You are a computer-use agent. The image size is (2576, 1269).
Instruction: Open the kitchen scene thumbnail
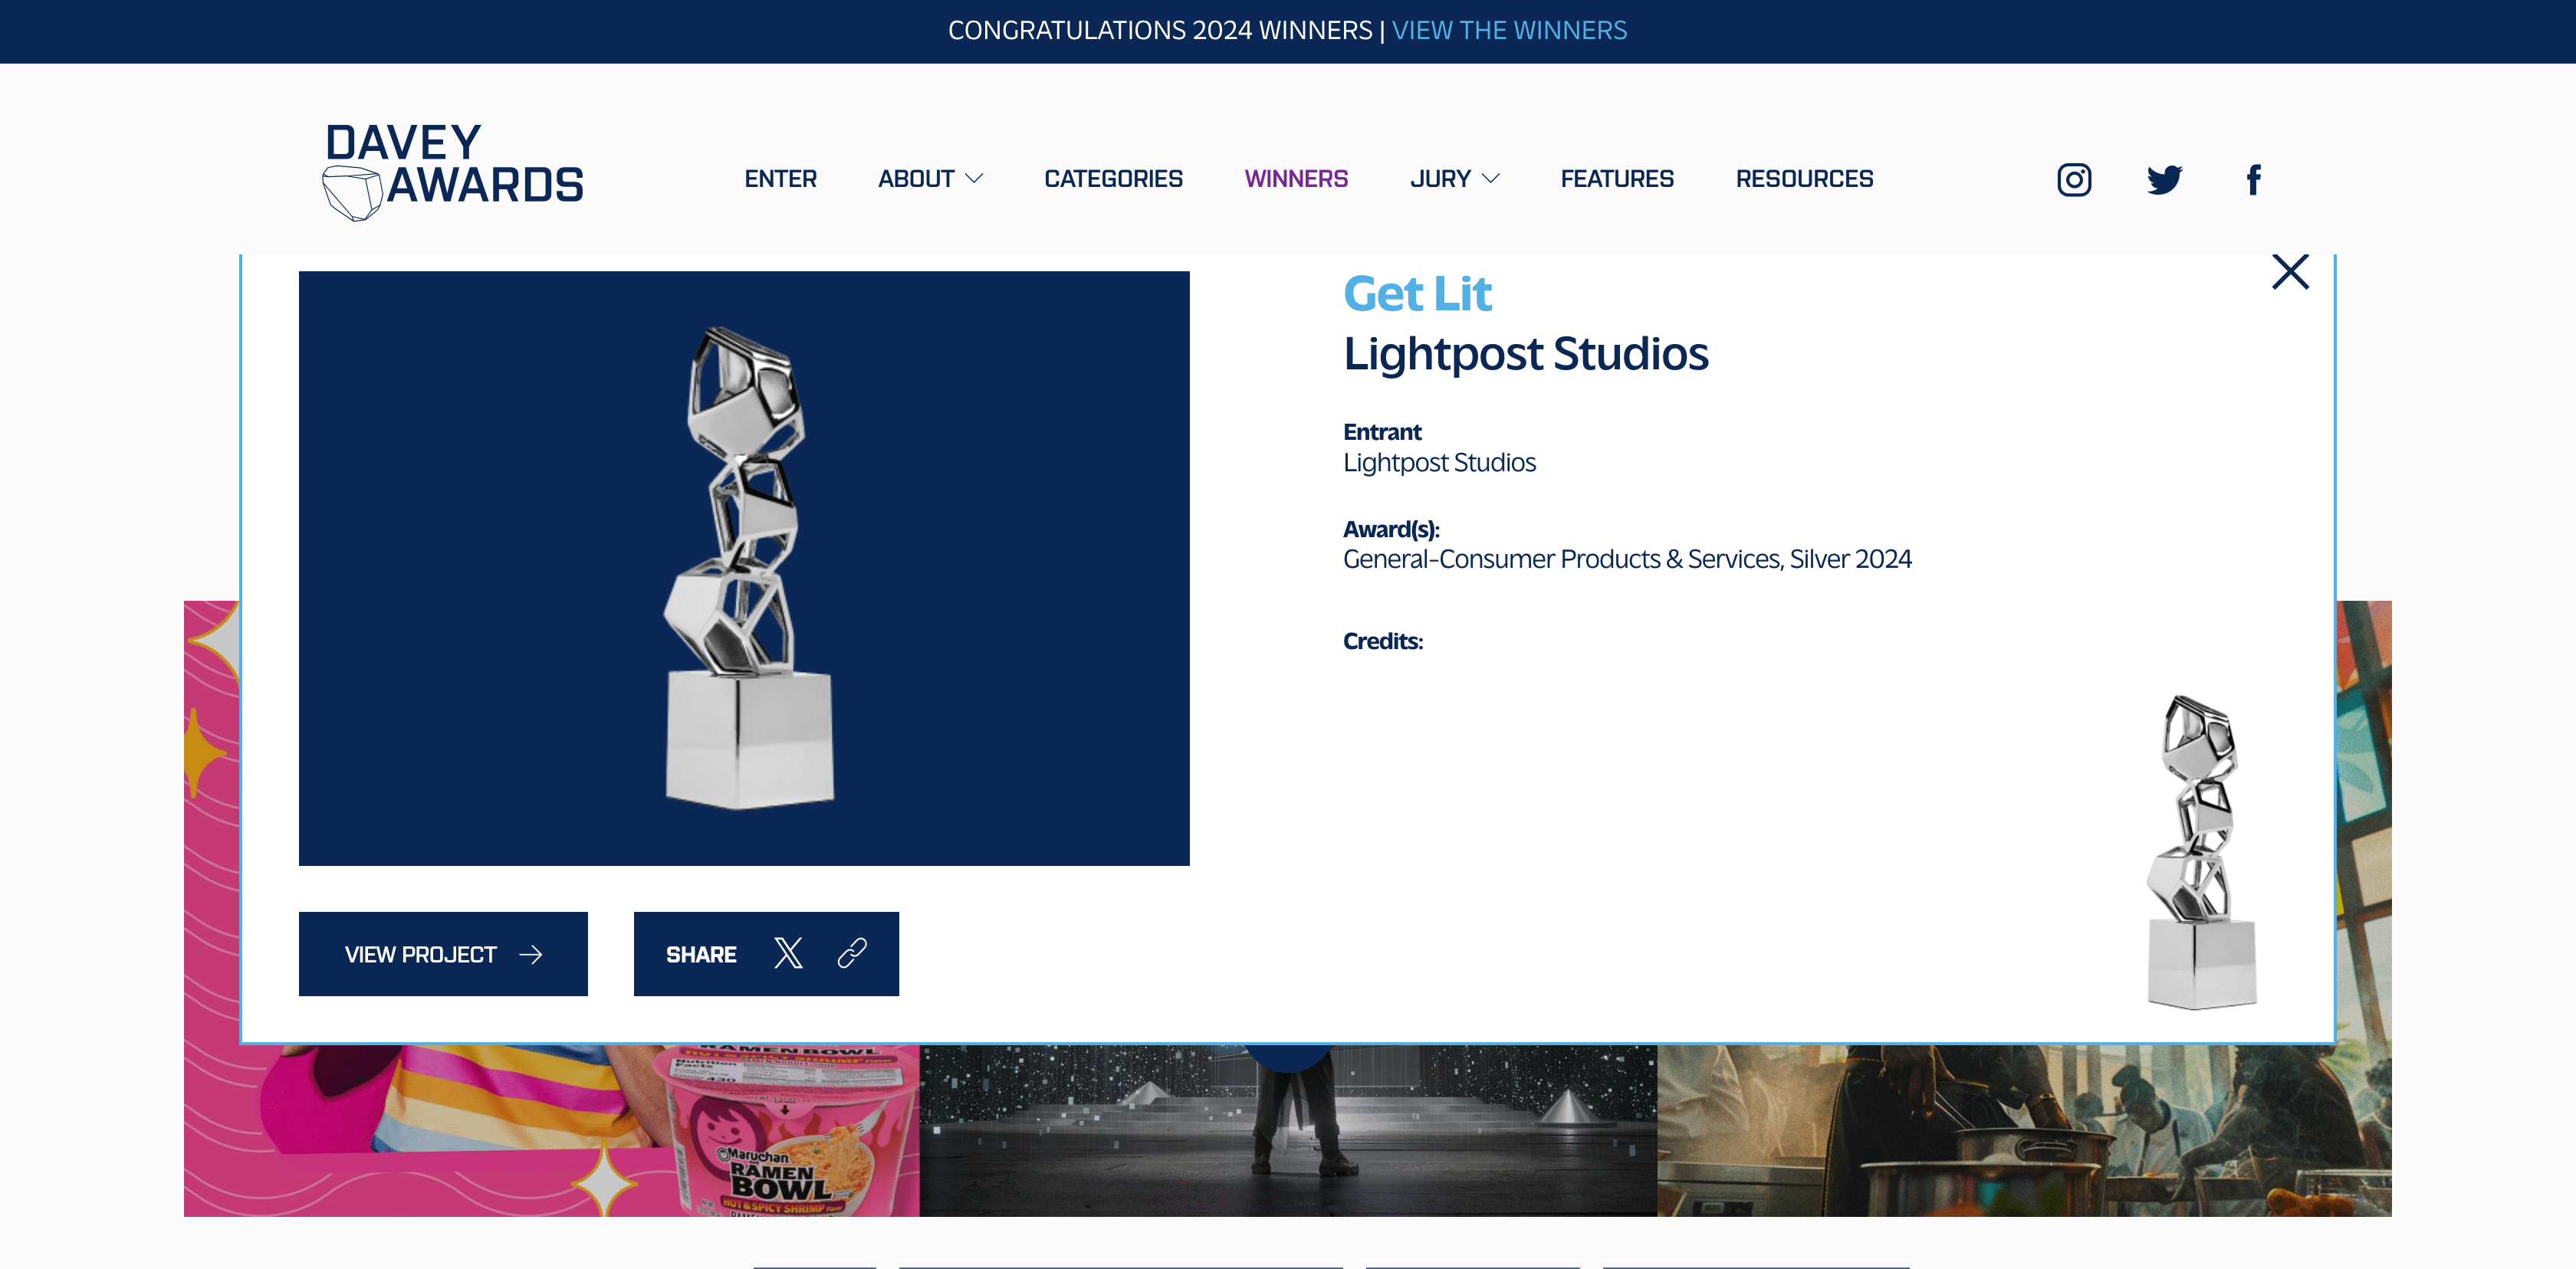point(2023,1129)
